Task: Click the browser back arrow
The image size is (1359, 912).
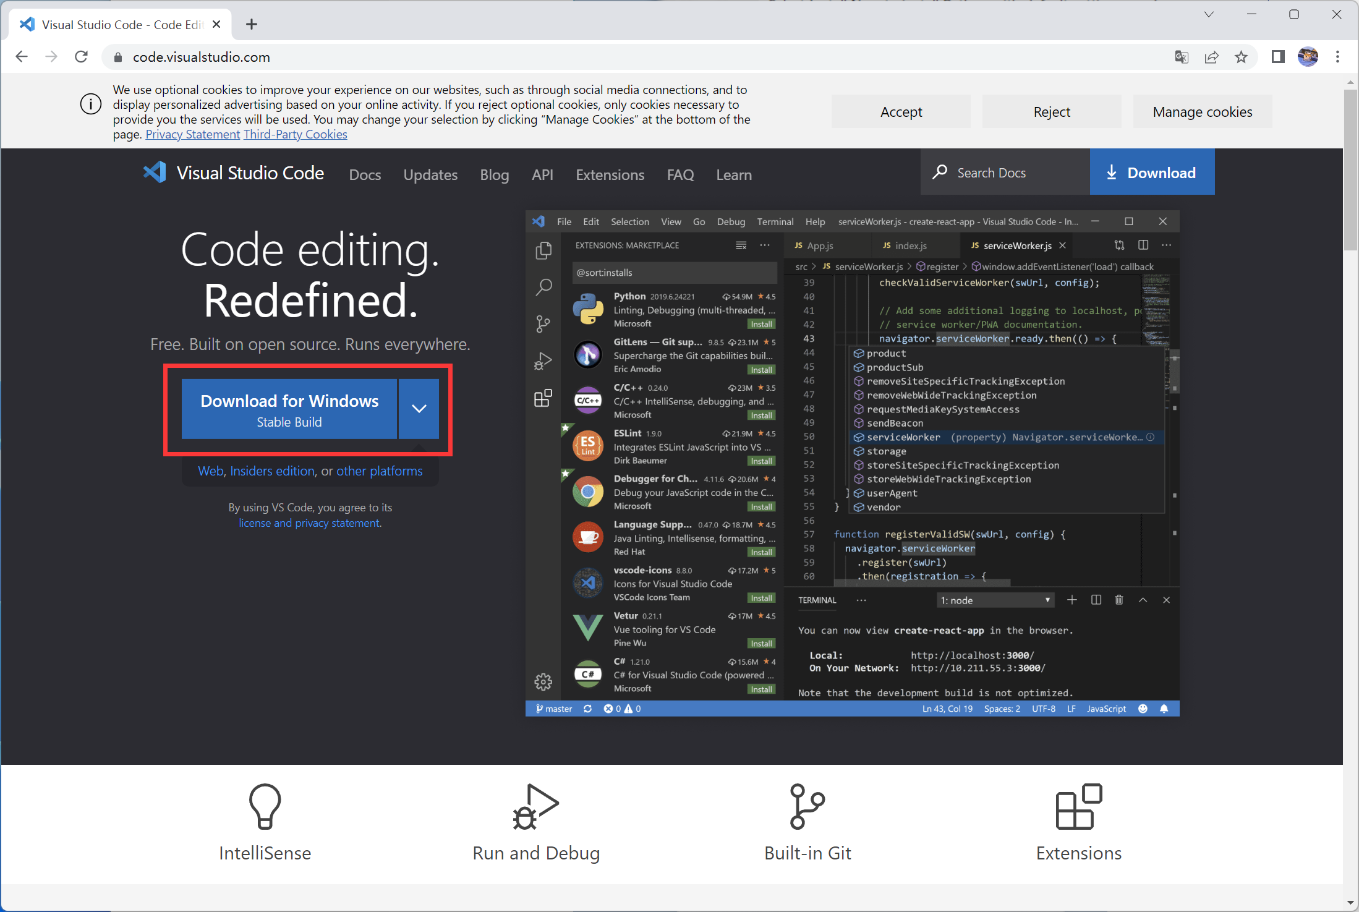Action: (22, 57)
